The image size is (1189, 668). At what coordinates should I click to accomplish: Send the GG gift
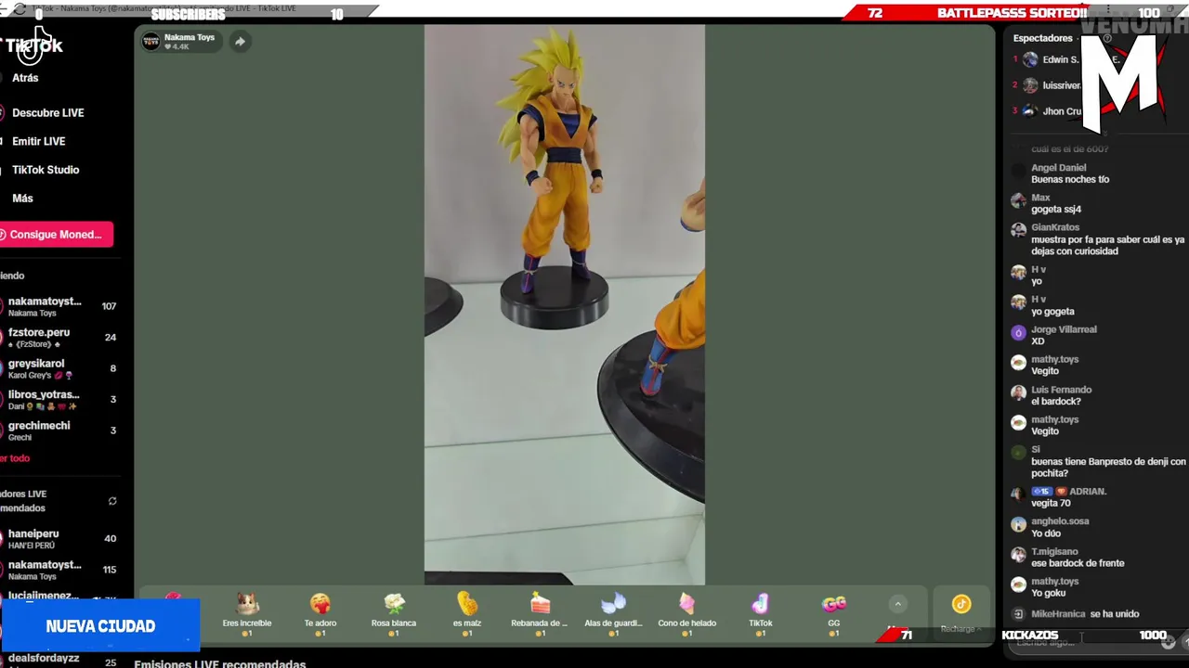(x=833, y=614)
